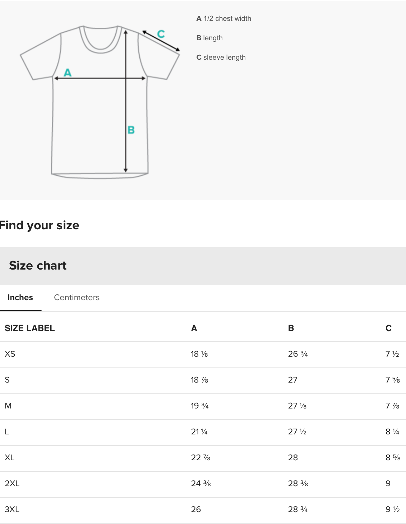Screen dimensions: 406x524
Task: Select the XS size row label
Action: [10, 354]
